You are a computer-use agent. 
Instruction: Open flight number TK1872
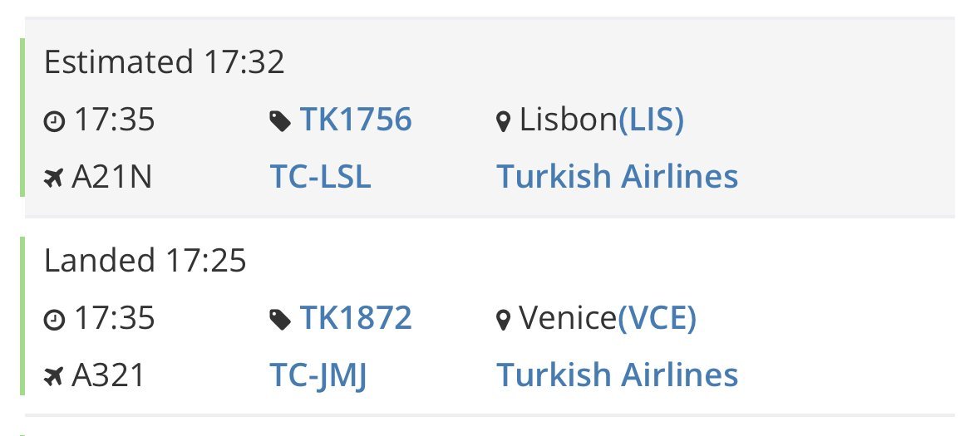(x=355, y=318)
